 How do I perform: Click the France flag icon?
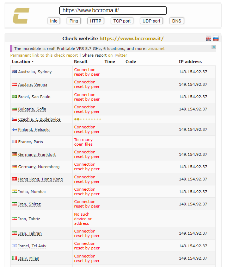[14, 142]
